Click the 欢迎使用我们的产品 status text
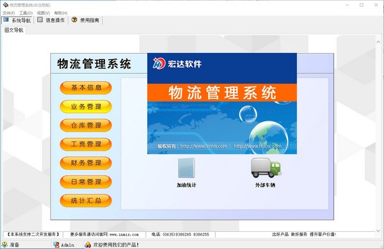The width and height of the screenshot is (384, 249). (116, 245)
